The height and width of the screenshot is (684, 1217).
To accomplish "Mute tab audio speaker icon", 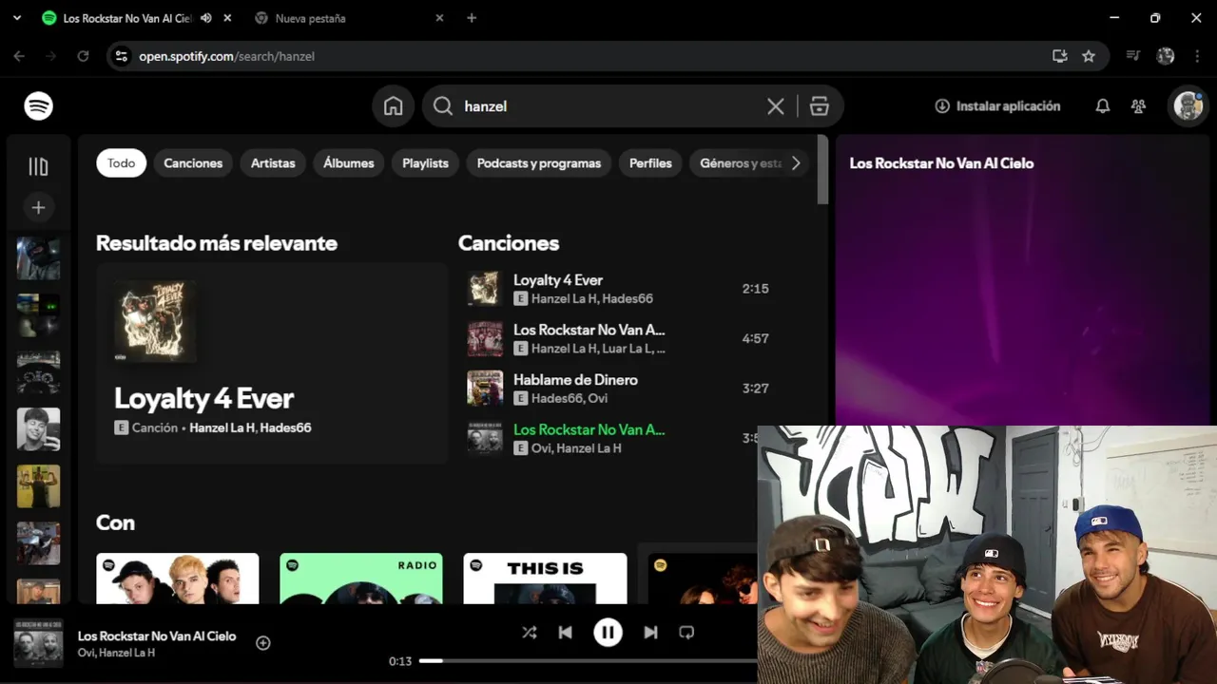I will (205, 18).
